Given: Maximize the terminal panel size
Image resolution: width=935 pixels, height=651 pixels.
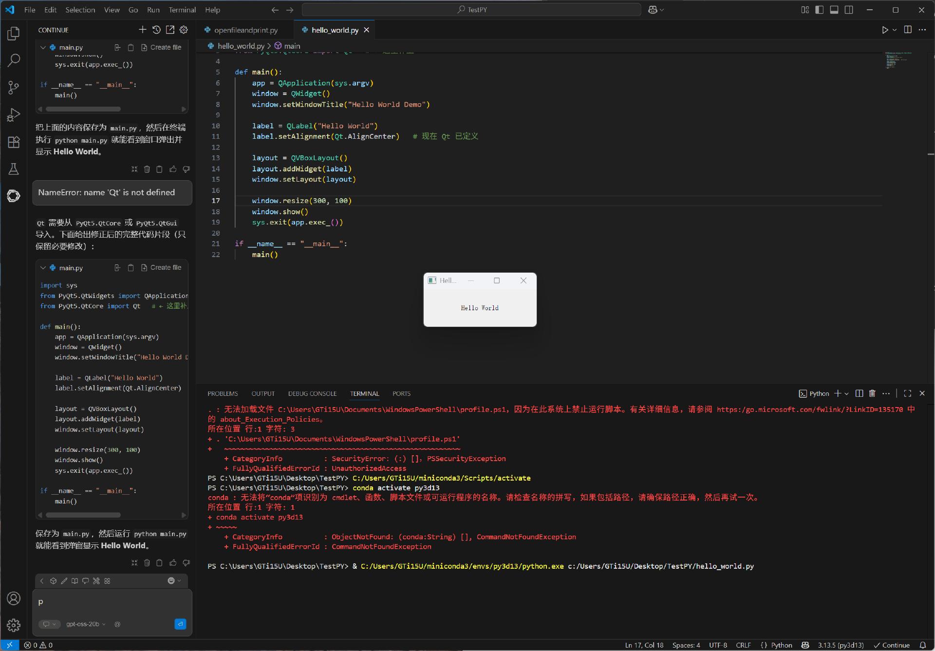Looking at the screenshot, I should [907, 393].
